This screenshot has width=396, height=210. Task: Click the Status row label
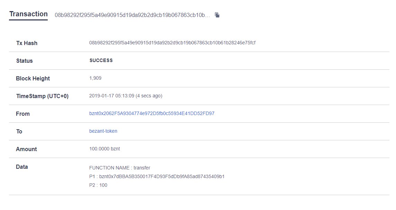coord(25,61)
